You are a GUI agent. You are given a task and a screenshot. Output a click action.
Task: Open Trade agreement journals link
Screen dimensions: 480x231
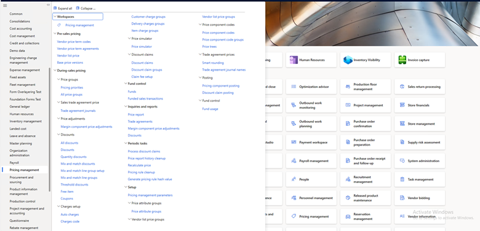pyautogui.click(x=78, y=111)
